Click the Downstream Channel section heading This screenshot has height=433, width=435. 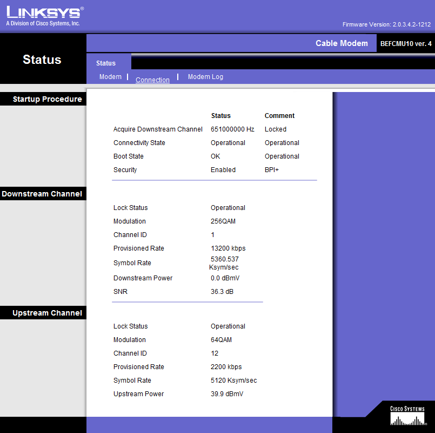(42, 194)
